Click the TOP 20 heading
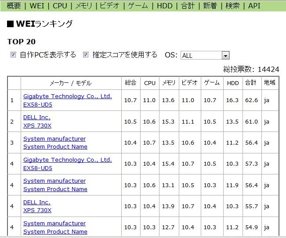This screenshot has width=286, height=238. coord(22,42)
